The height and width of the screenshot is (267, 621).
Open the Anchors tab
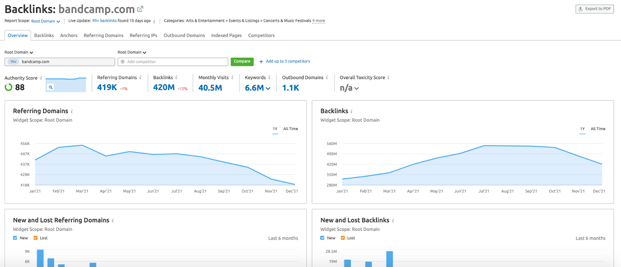[x=69, y=35]
